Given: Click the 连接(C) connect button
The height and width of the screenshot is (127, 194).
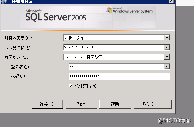Looking at the screenshot, I should [47, 104].
